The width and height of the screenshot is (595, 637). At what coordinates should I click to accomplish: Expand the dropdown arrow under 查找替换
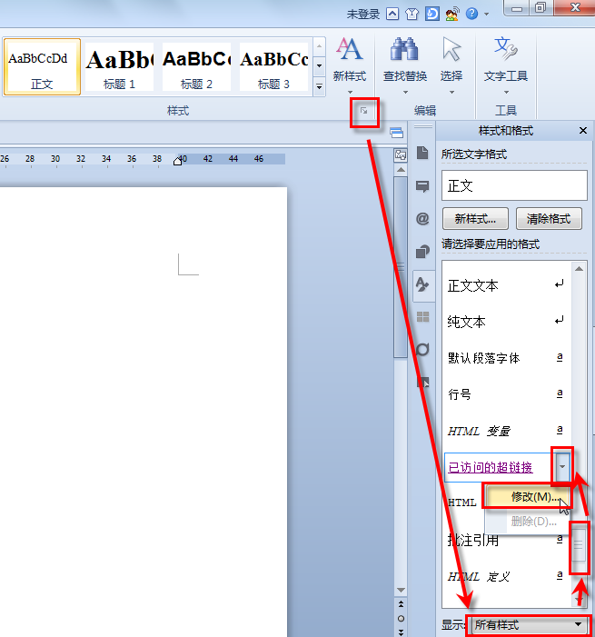click(405, 92)
